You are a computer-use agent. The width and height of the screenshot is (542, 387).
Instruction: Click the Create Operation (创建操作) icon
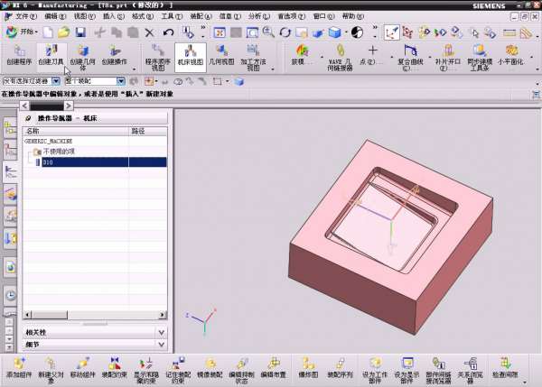click(114, 55)
